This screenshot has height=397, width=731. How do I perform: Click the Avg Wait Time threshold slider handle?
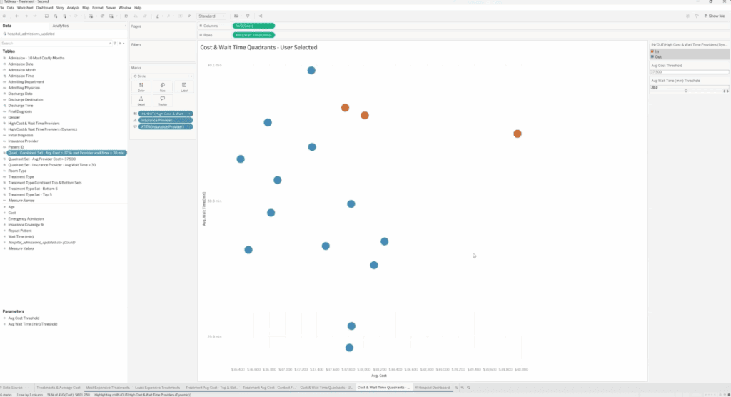click(x=686, y=91)
